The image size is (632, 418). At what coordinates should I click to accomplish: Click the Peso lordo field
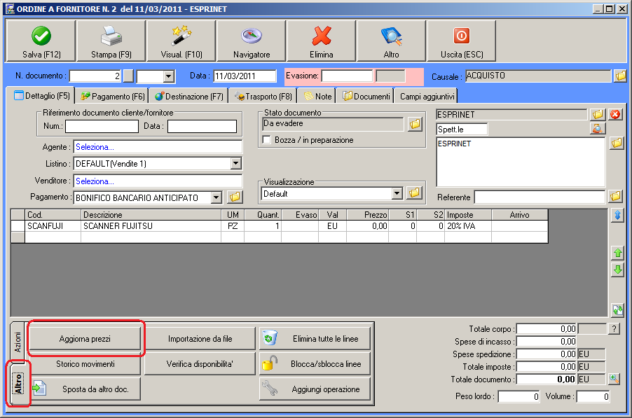tap(519, 397)
